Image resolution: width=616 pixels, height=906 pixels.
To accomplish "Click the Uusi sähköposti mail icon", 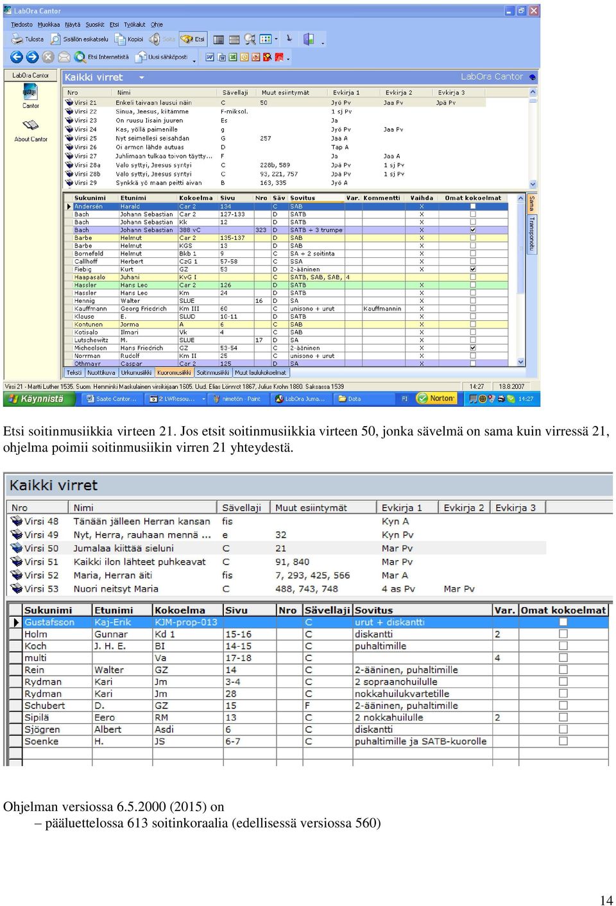I will [141, 57].
